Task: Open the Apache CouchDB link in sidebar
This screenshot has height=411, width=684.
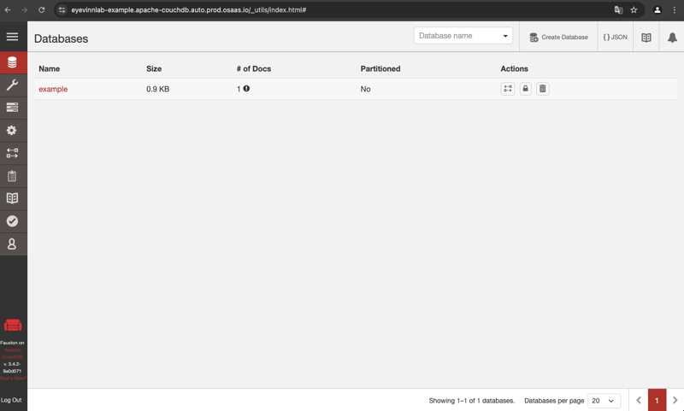Action: pyautogui.click(x=13, y=354)
